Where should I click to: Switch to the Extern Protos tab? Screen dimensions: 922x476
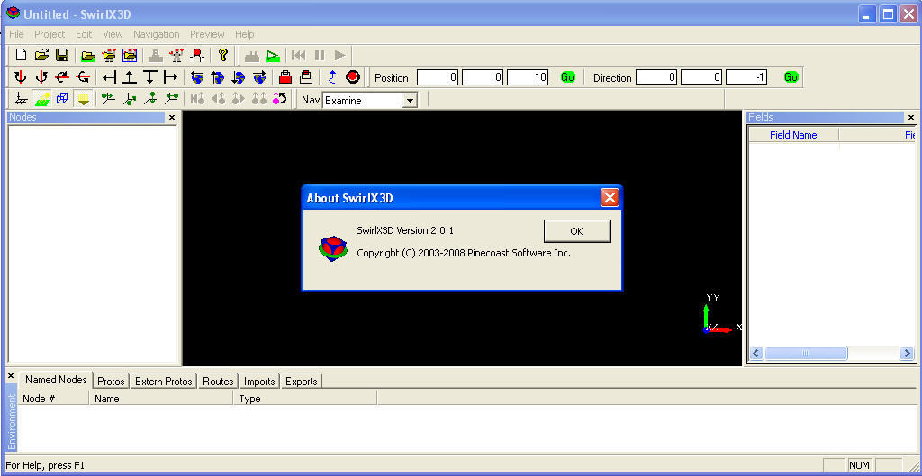pyautogui.click(x=164, y=382)
